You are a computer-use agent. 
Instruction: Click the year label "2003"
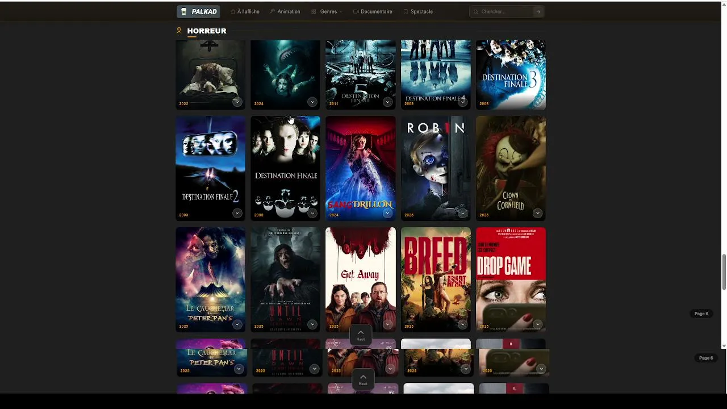point(183,215)
